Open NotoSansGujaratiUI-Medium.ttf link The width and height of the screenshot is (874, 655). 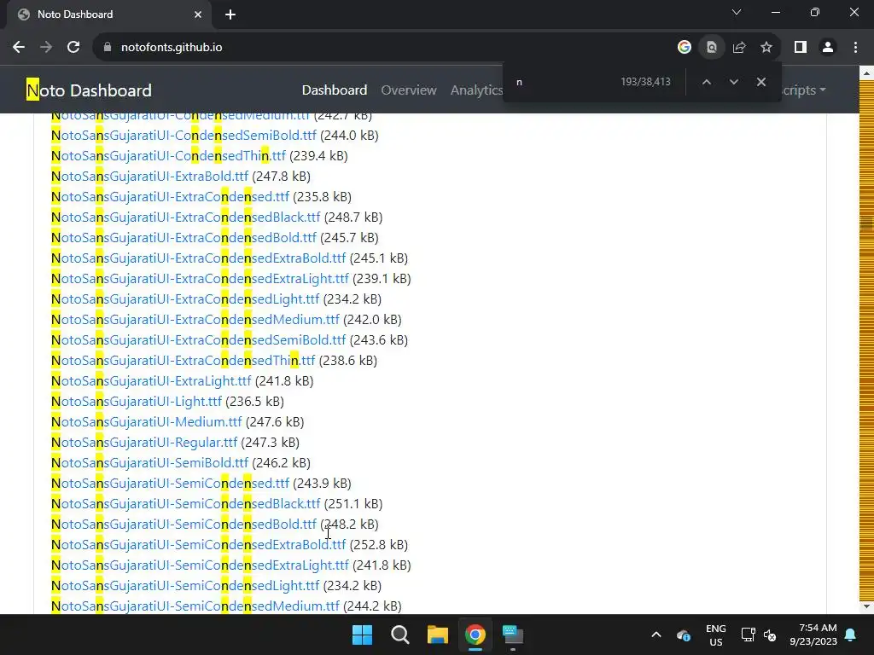coord(147,422)
